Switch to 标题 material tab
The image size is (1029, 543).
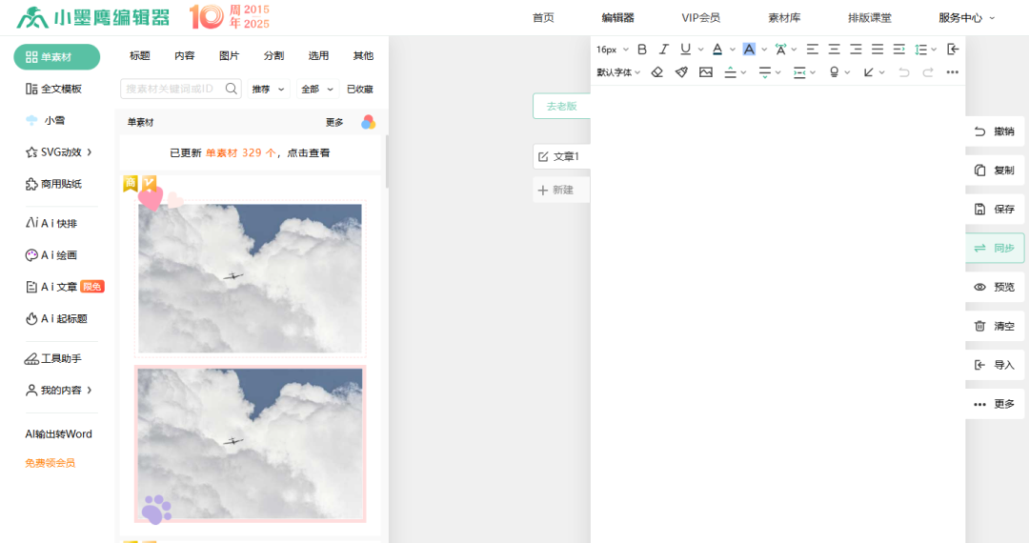(140, 56)
